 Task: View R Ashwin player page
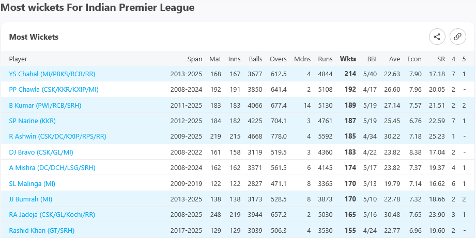58,137
